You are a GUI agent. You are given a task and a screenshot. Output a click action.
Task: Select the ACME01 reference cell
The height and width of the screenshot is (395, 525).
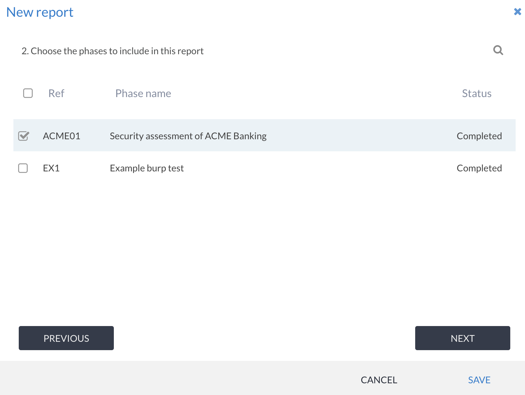(62, 136)
